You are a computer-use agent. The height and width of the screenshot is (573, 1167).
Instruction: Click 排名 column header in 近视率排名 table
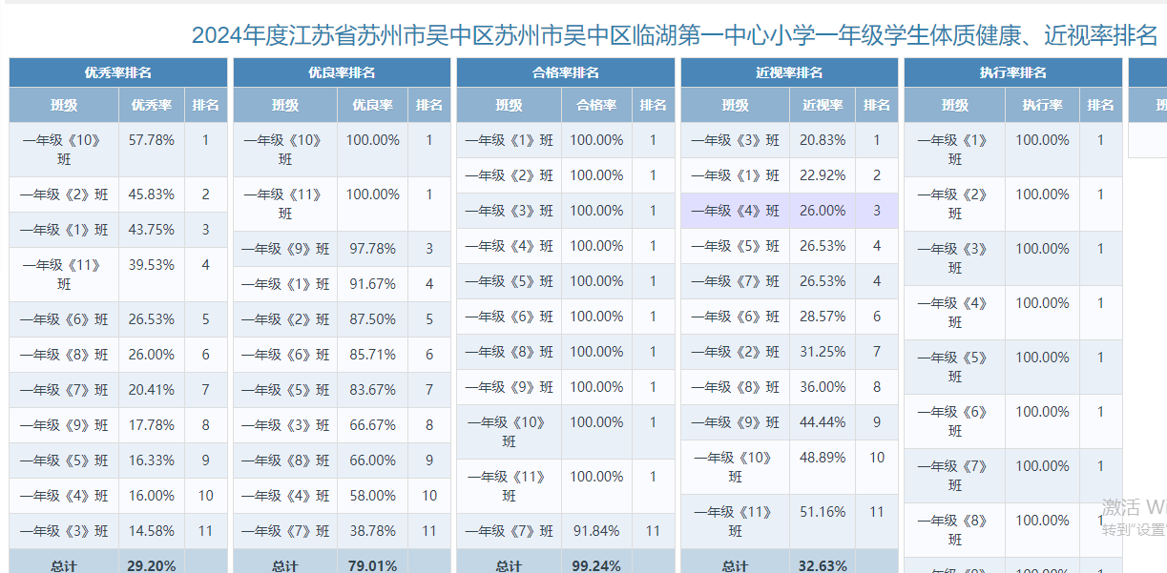pyautogui.click(x=877, y=105)
